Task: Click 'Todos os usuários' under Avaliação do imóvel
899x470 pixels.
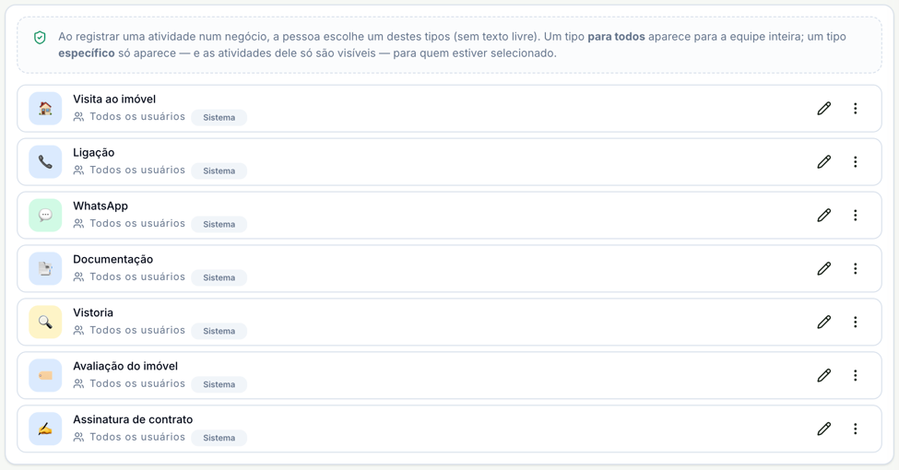Action: [137, 382]
